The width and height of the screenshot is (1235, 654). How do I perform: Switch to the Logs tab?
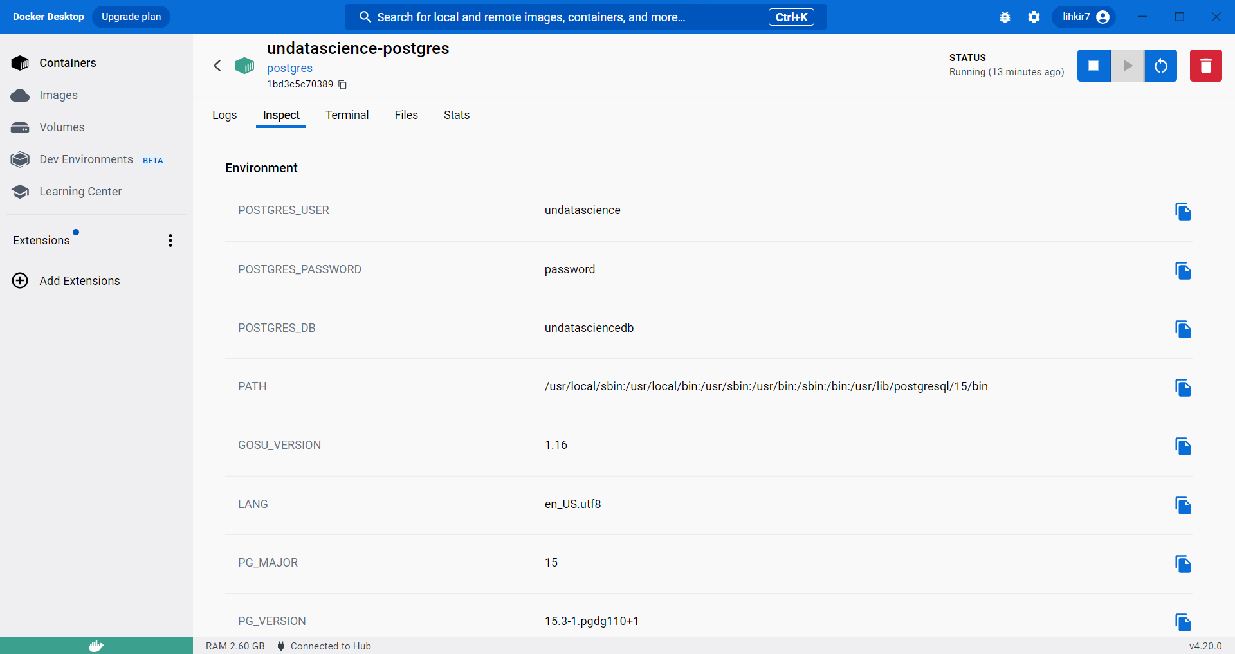224,115
